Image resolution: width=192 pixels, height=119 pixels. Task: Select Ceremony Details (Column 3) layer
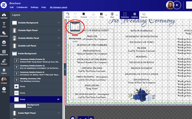pos(36,60)
